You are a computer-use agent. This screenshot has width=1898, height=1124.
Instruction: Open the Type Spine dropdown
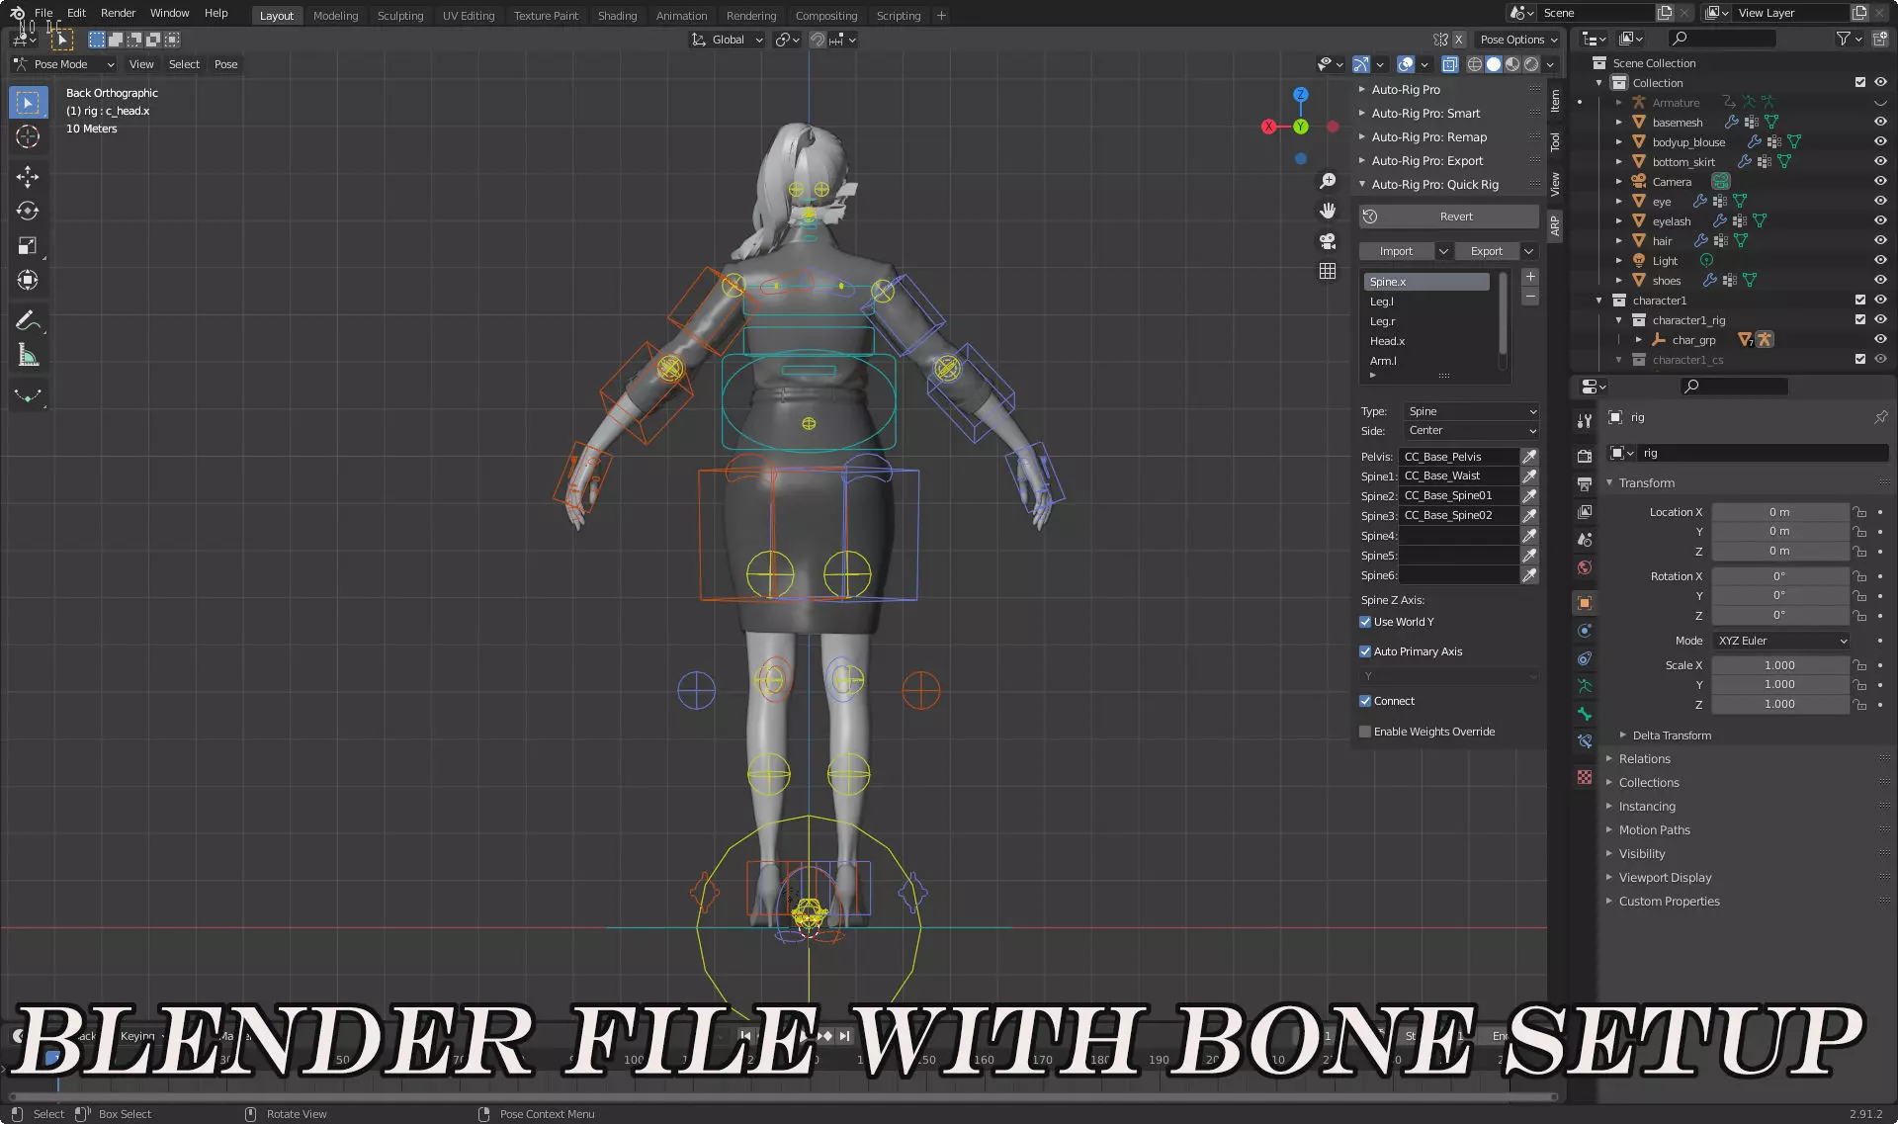(1471, 411)
